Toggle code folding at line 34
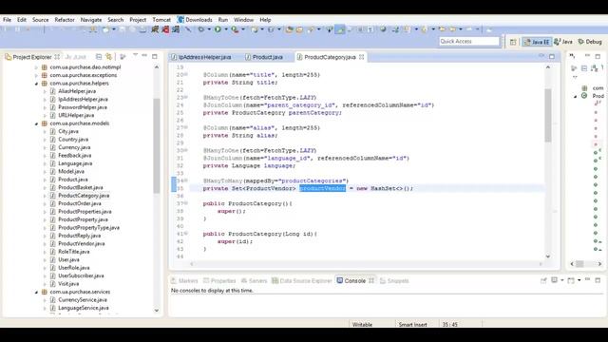The height and width of the screenshot is (342, 608). coord(186,180)
